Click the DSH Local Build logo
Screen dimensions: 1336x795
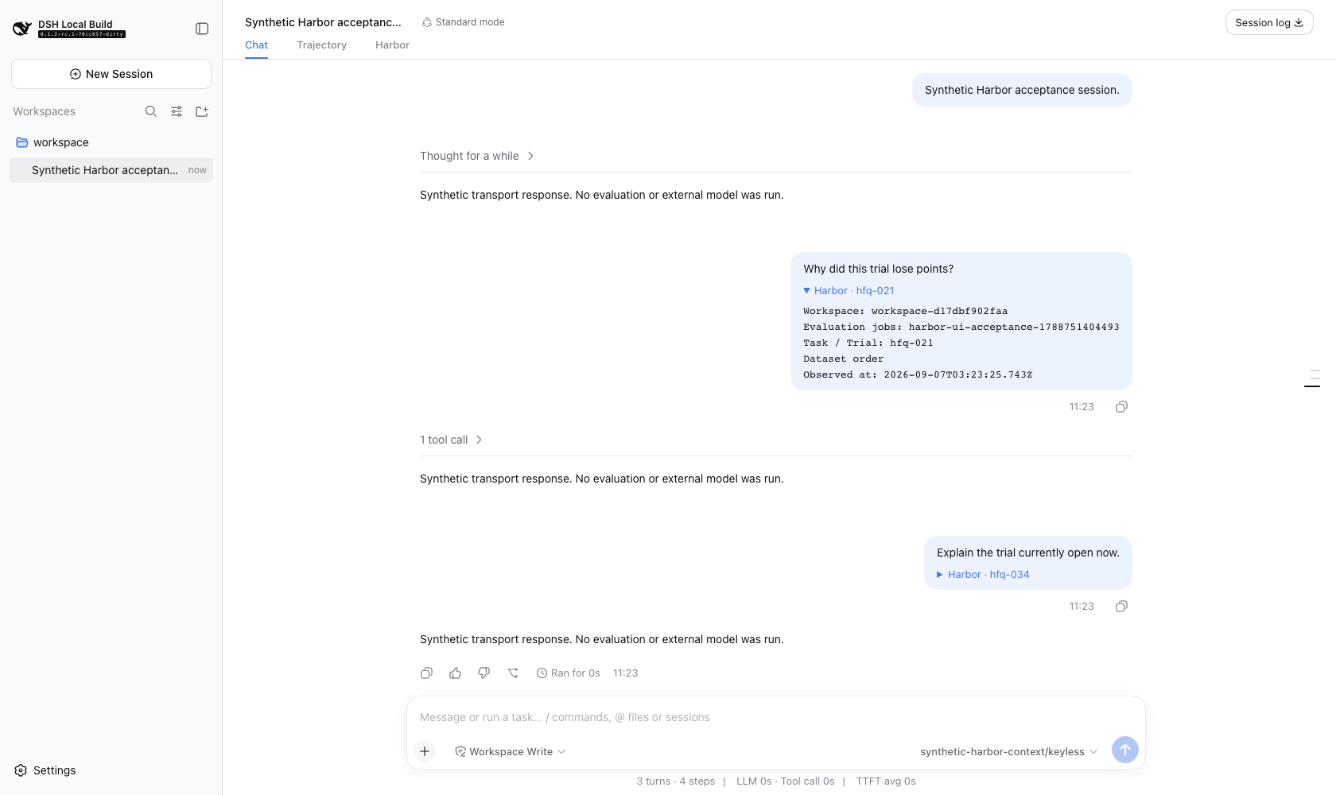(22, 29)
